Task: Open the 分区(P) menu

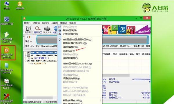Action: click(46, 23)
